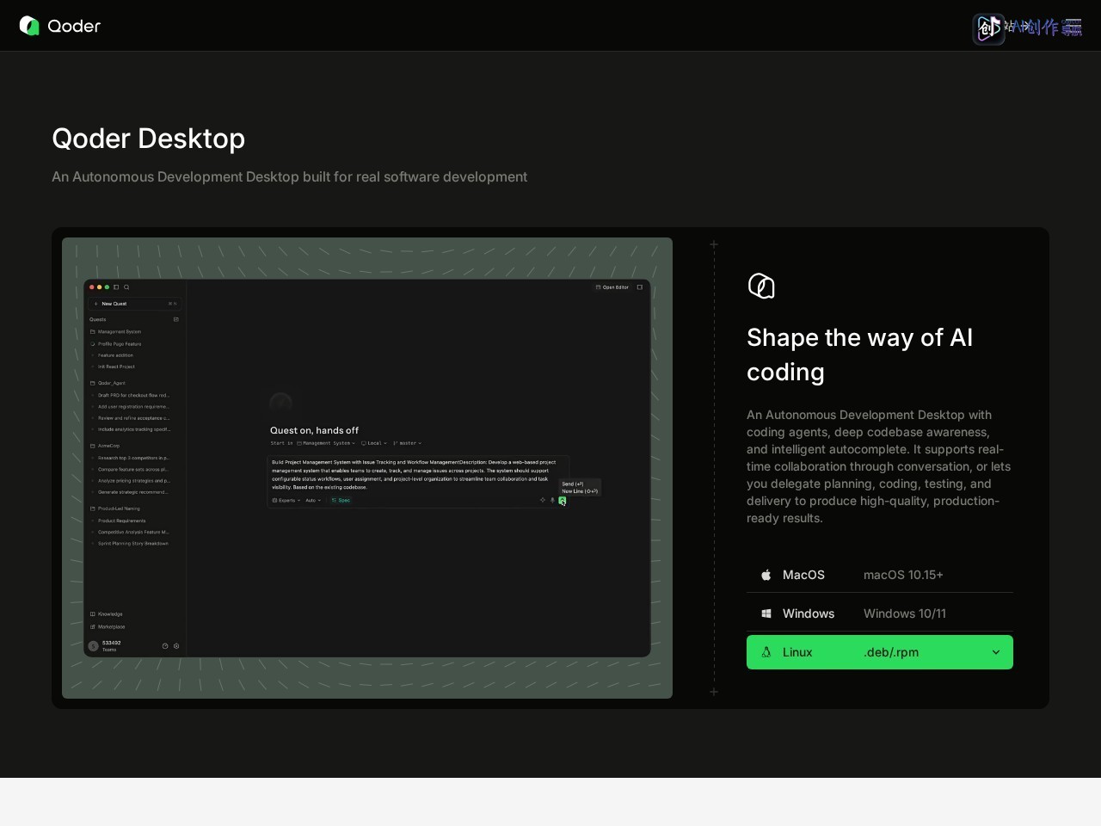The image size is (1101, 826).
Task: Open the Local environment dropdown
Action: pos(374,443)
